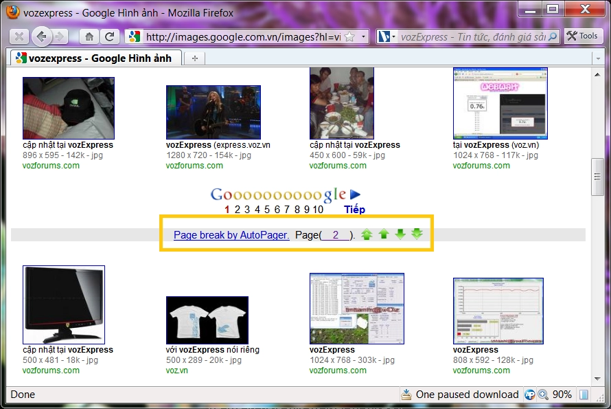
Task: Go to next page with single down arrow
Action: (400, 234)
